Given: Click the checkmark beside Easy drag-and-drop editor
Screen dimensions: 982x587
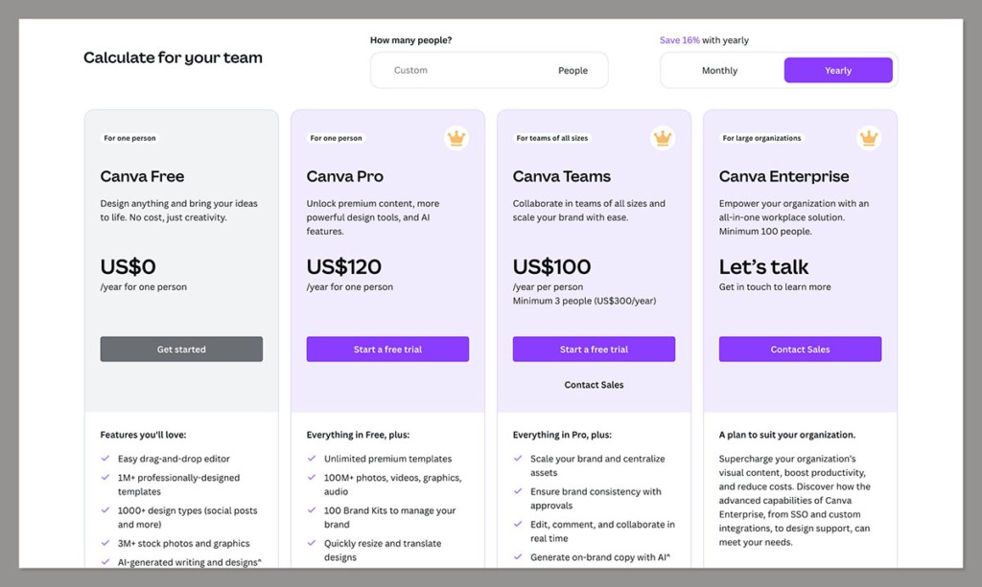Looking at the screenshot, I should click(106, 458).
